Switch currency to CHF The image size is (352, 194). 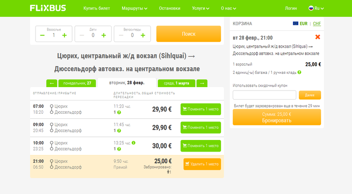(317, 24)
